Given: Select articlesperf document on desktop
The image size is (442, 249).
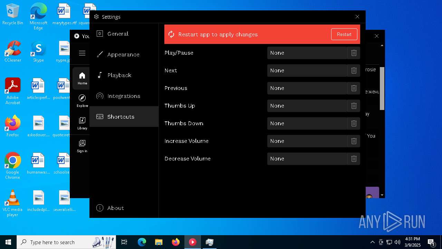Looking at the screenshot, I should [x=38, y=89].
